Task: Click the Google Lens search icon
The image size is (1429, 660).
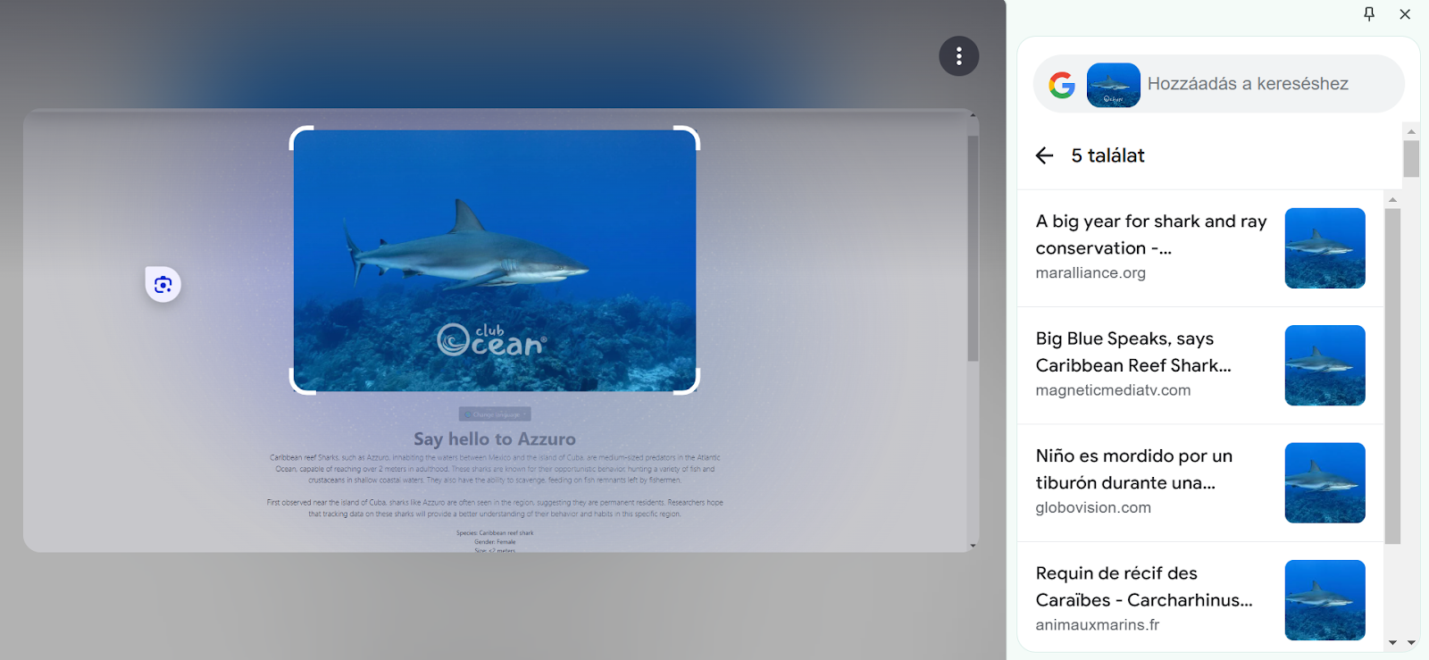Action: tap(163, 285)
